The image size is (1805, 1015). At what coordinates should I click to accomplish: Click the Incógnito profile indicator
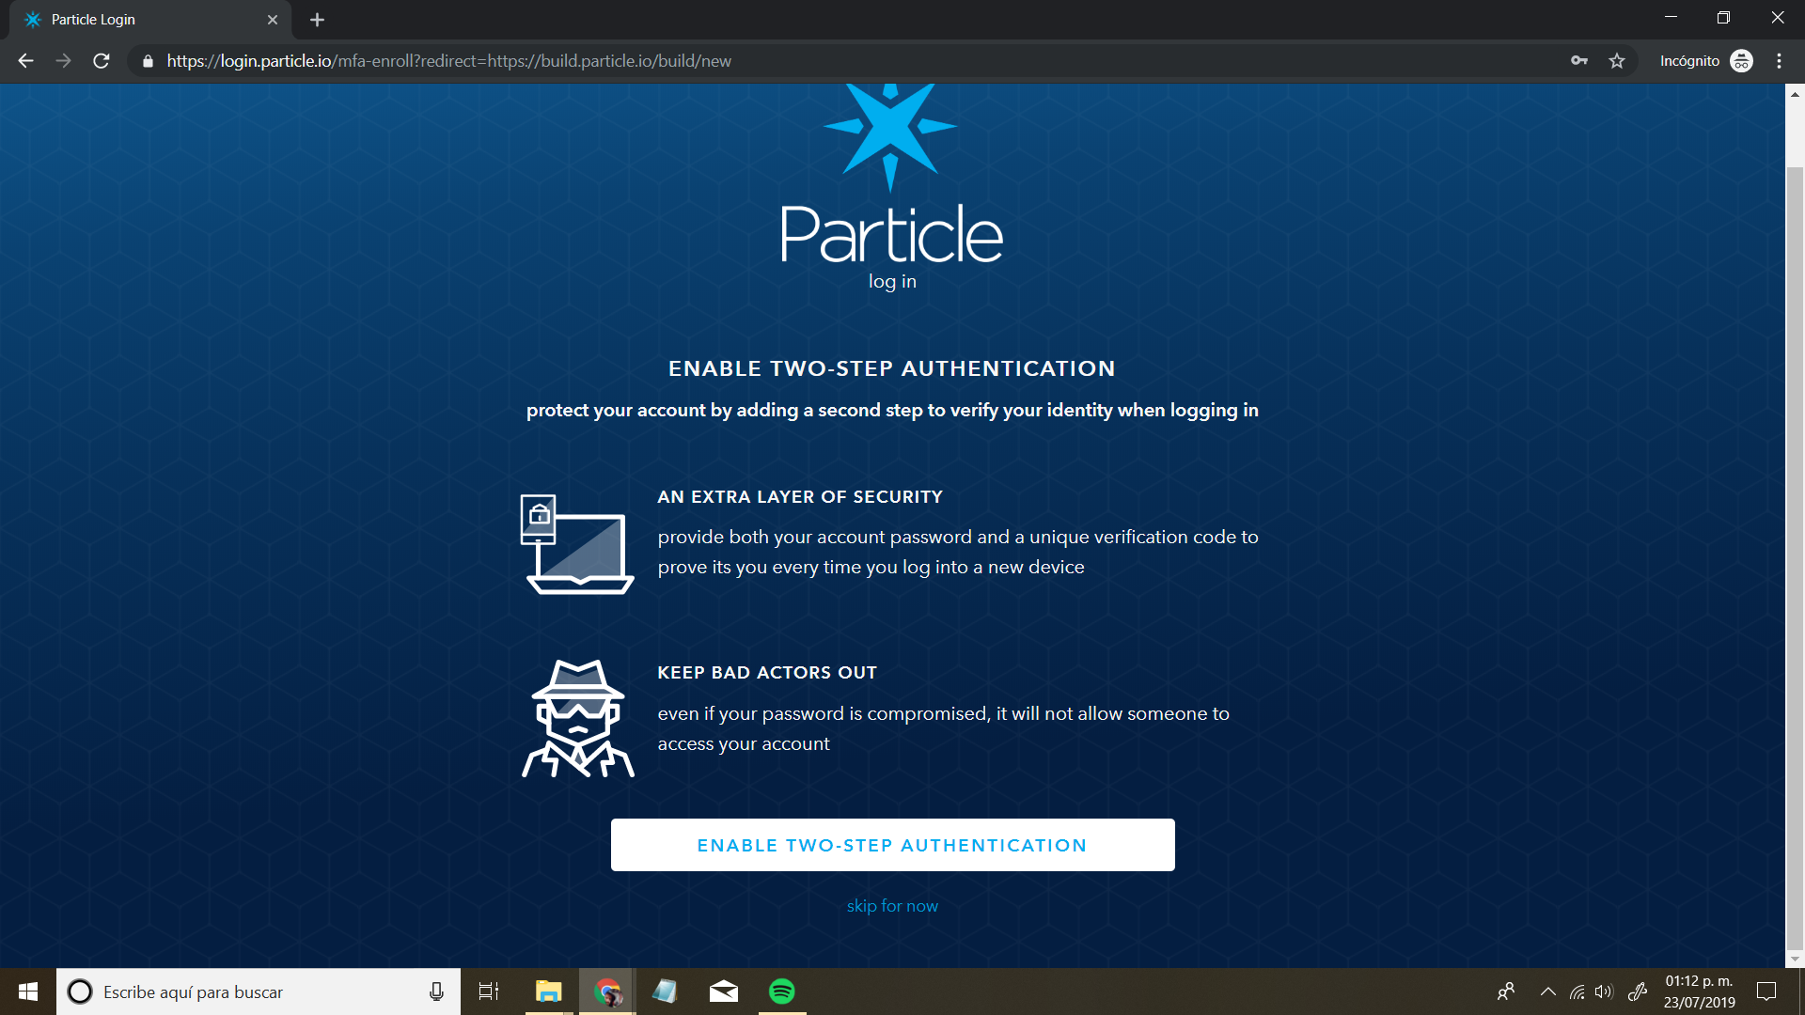tap(1706, 61)
